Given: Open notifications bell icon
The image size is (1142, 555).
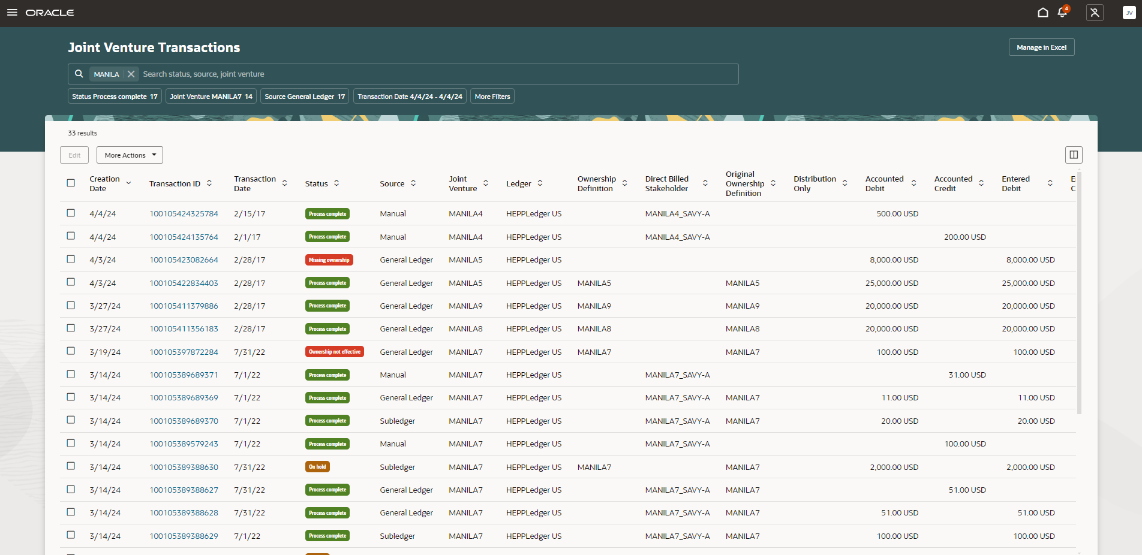Looking at the screenshot, I should tap(1063, 13).
